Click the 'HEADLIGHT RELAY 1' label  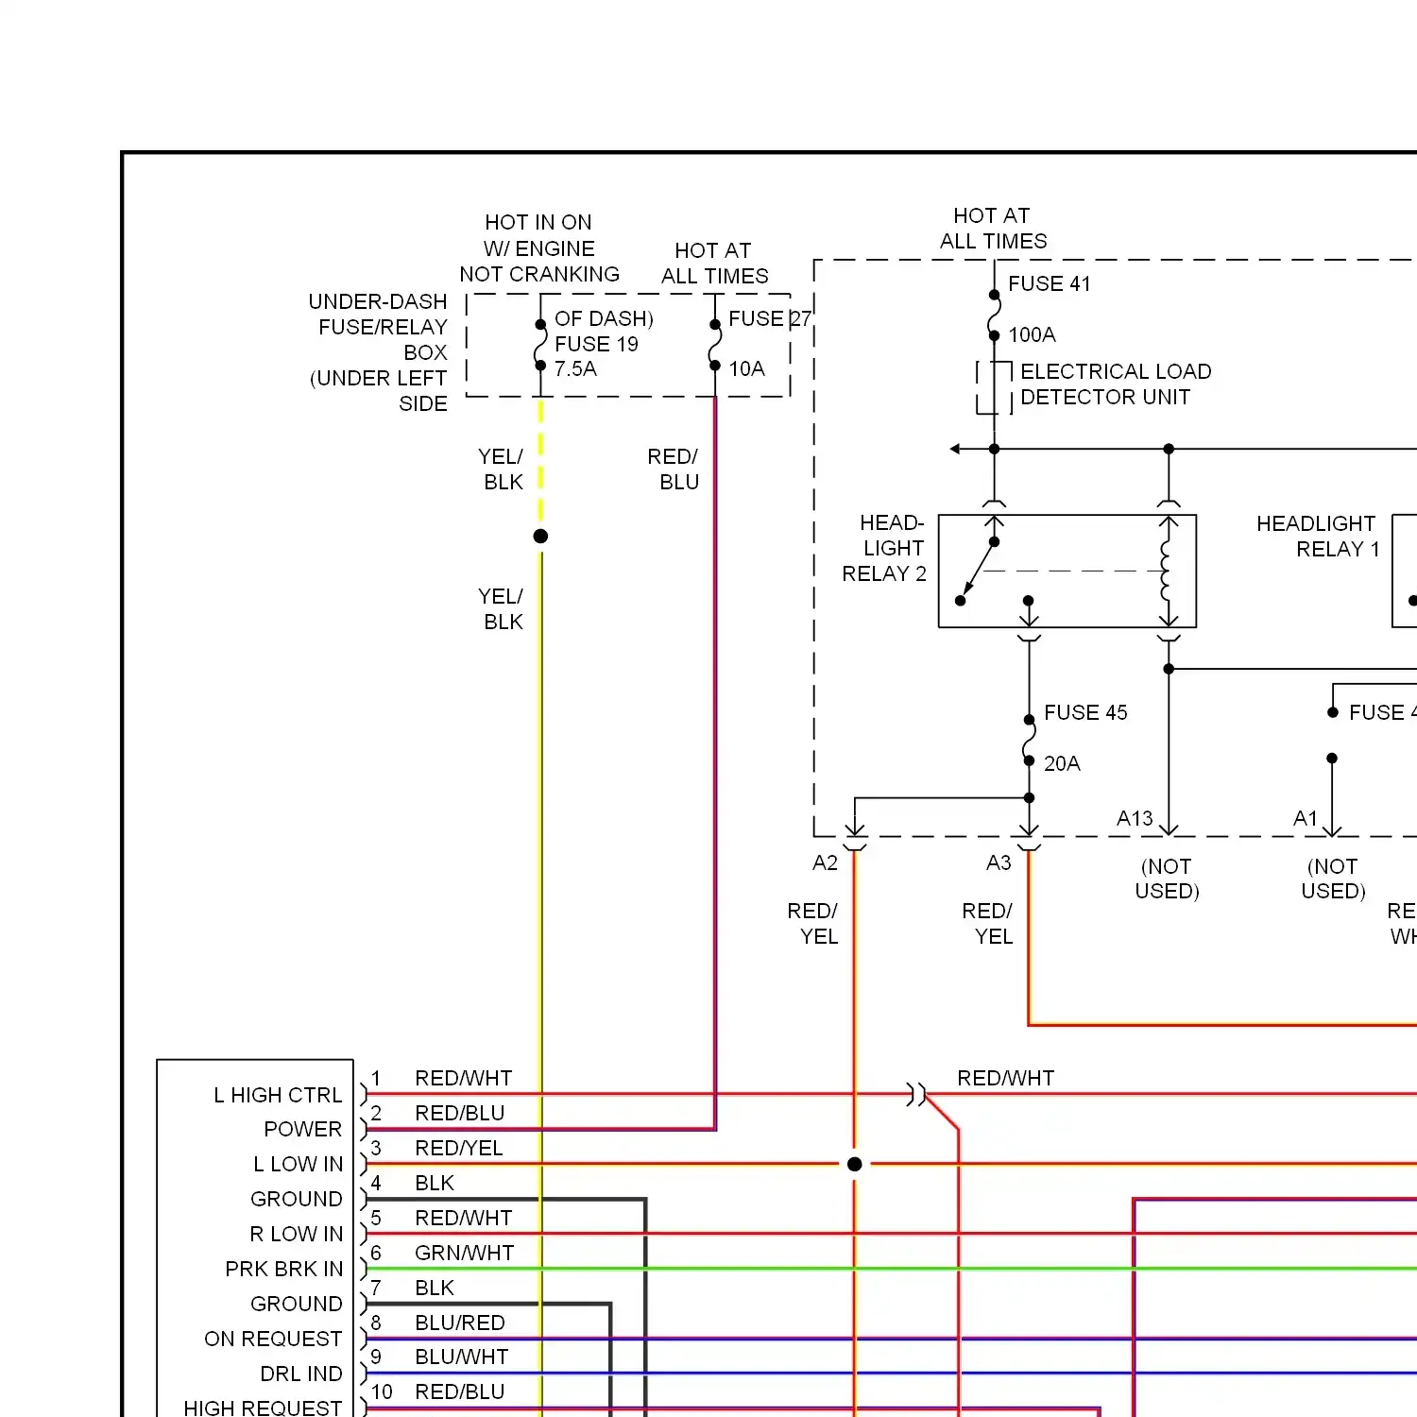(x=1318, y=536)
